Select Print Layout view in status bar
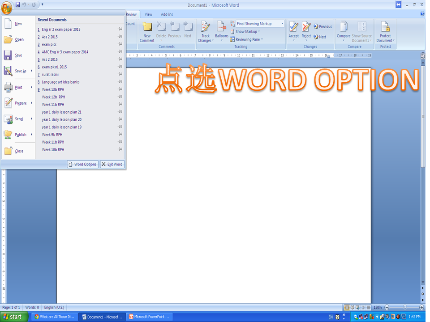430x322 pixels. (347, 308)
